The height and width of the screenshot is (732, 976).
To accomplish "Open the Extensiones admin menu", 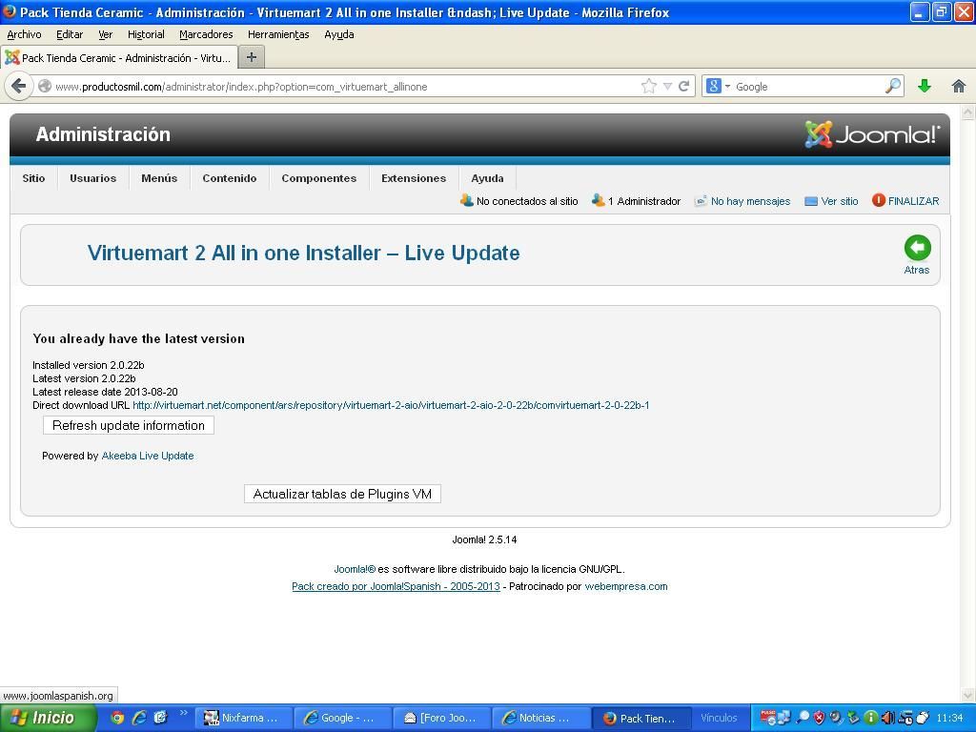I will [414, 178].
